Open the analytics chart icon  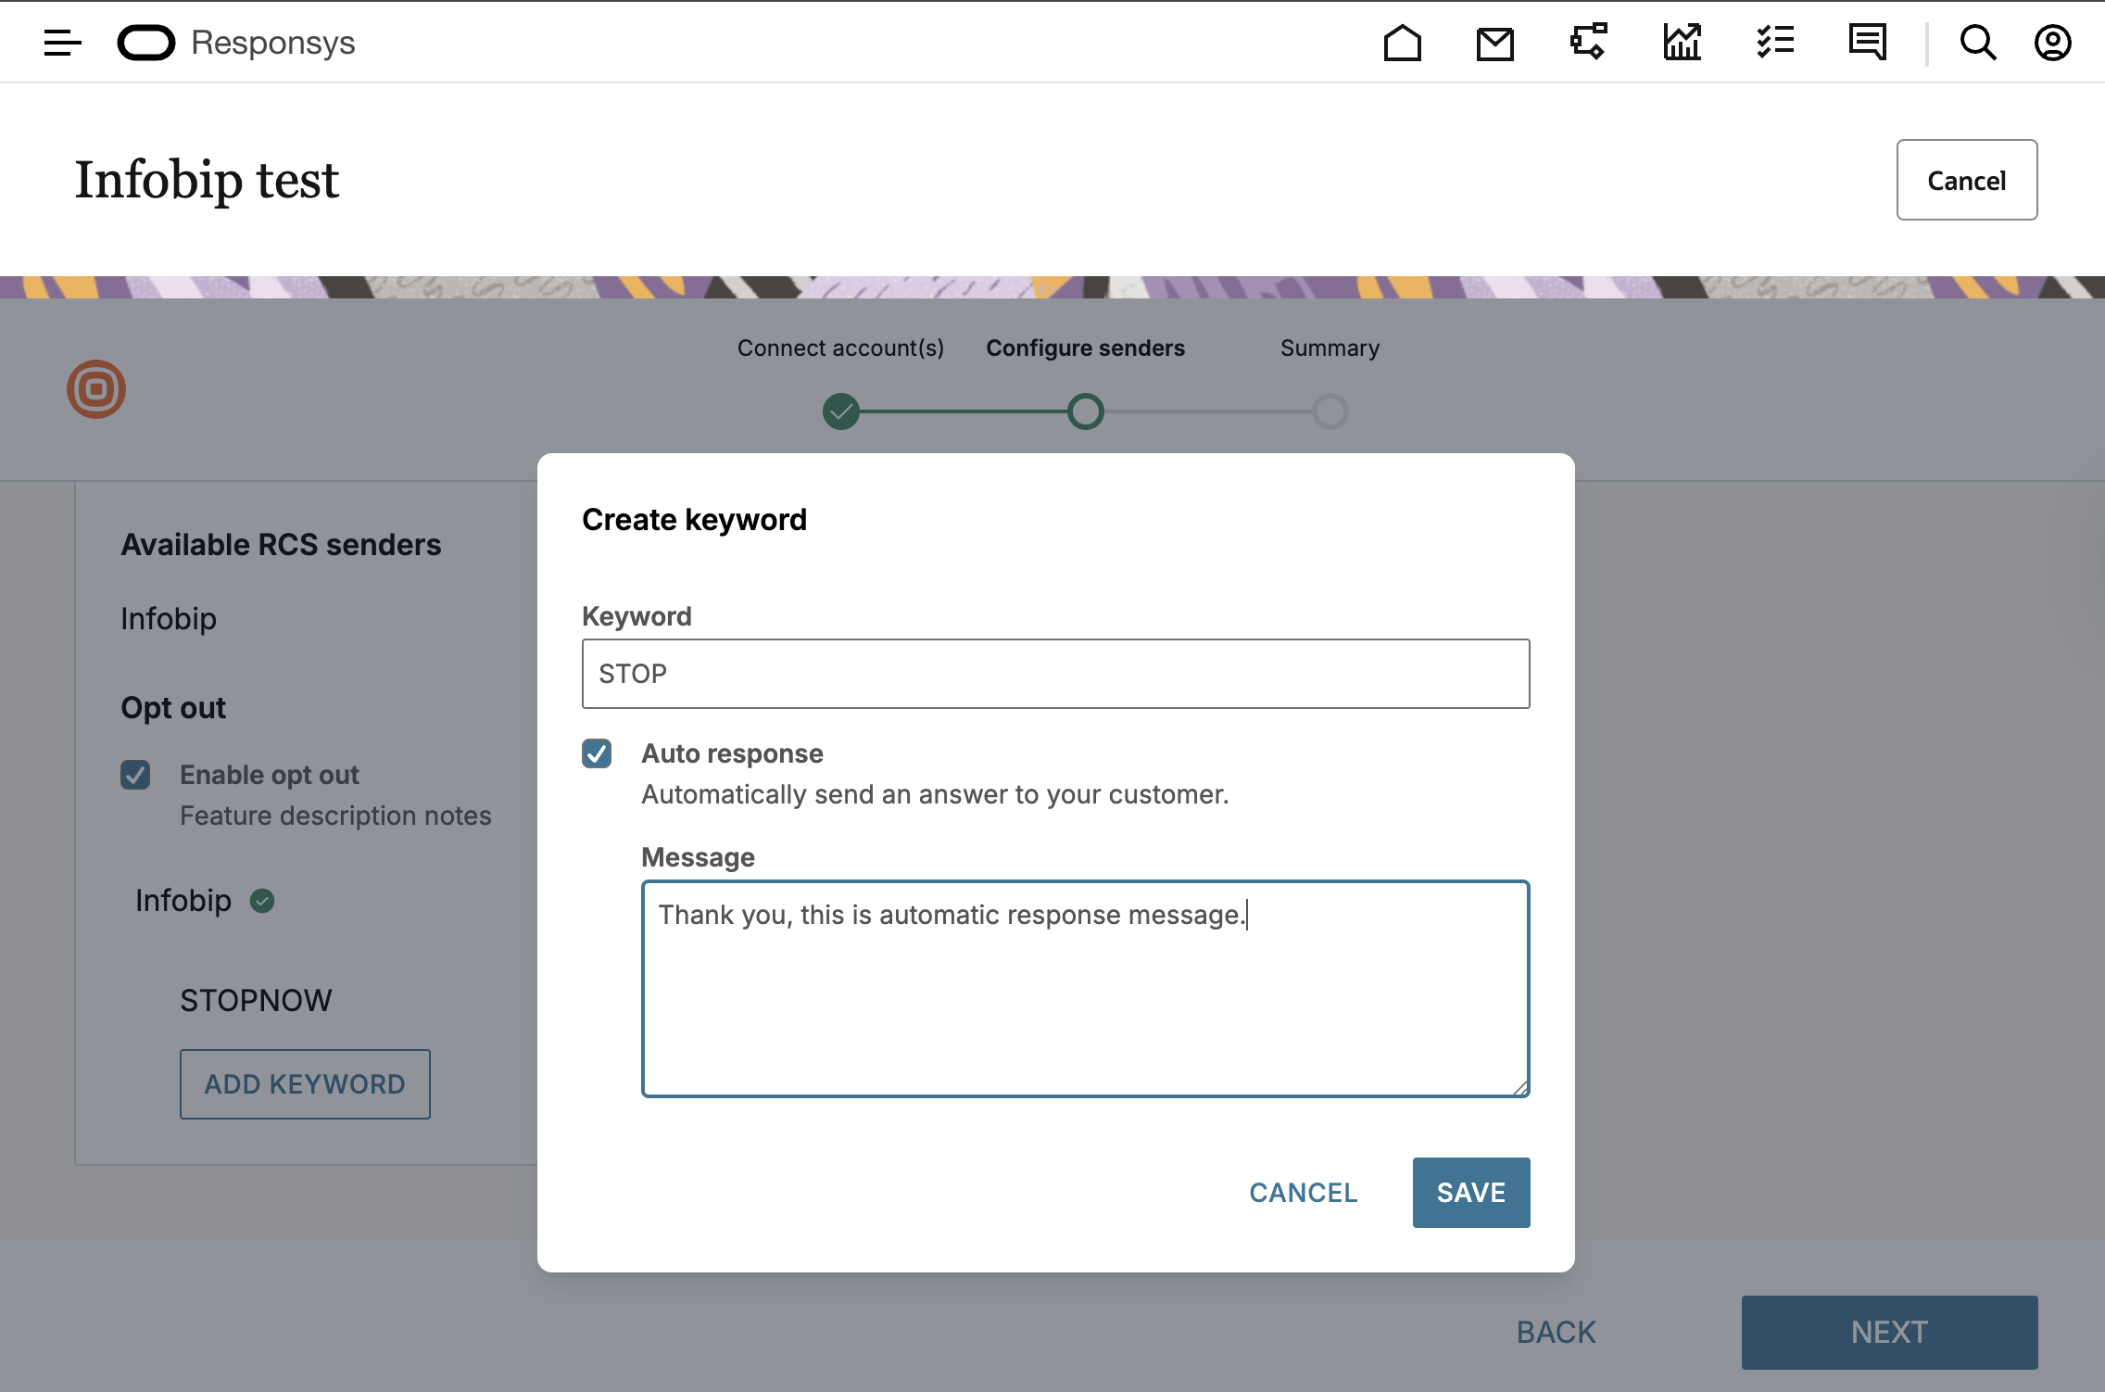pyautogui.click(x=1682, y=43)
